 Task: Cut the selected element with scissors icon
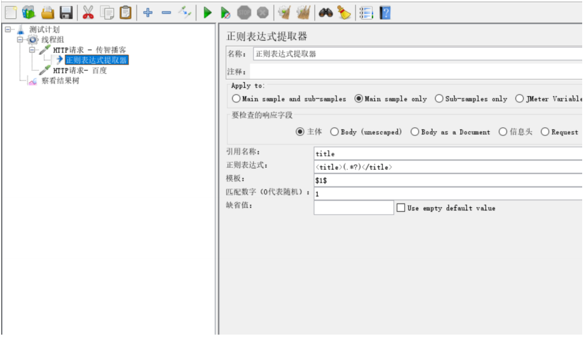point(88,12)
